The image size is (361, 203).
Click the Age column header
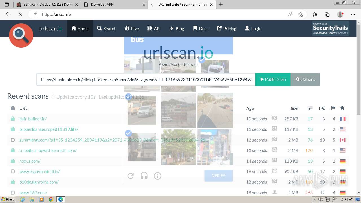pos(250,108)
